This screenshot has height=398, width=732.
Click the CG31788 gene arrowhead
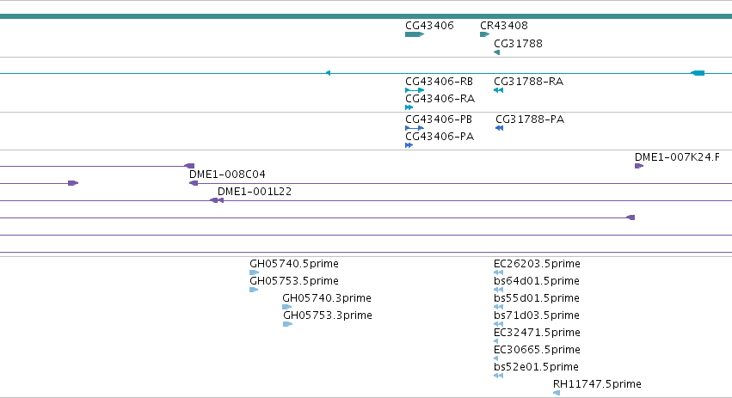click(496, 52)
